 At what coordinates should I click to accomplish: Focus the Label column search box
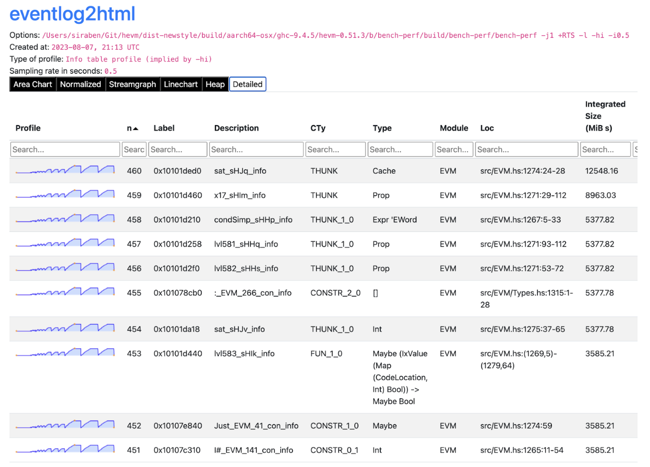click(x=177, y=149)
